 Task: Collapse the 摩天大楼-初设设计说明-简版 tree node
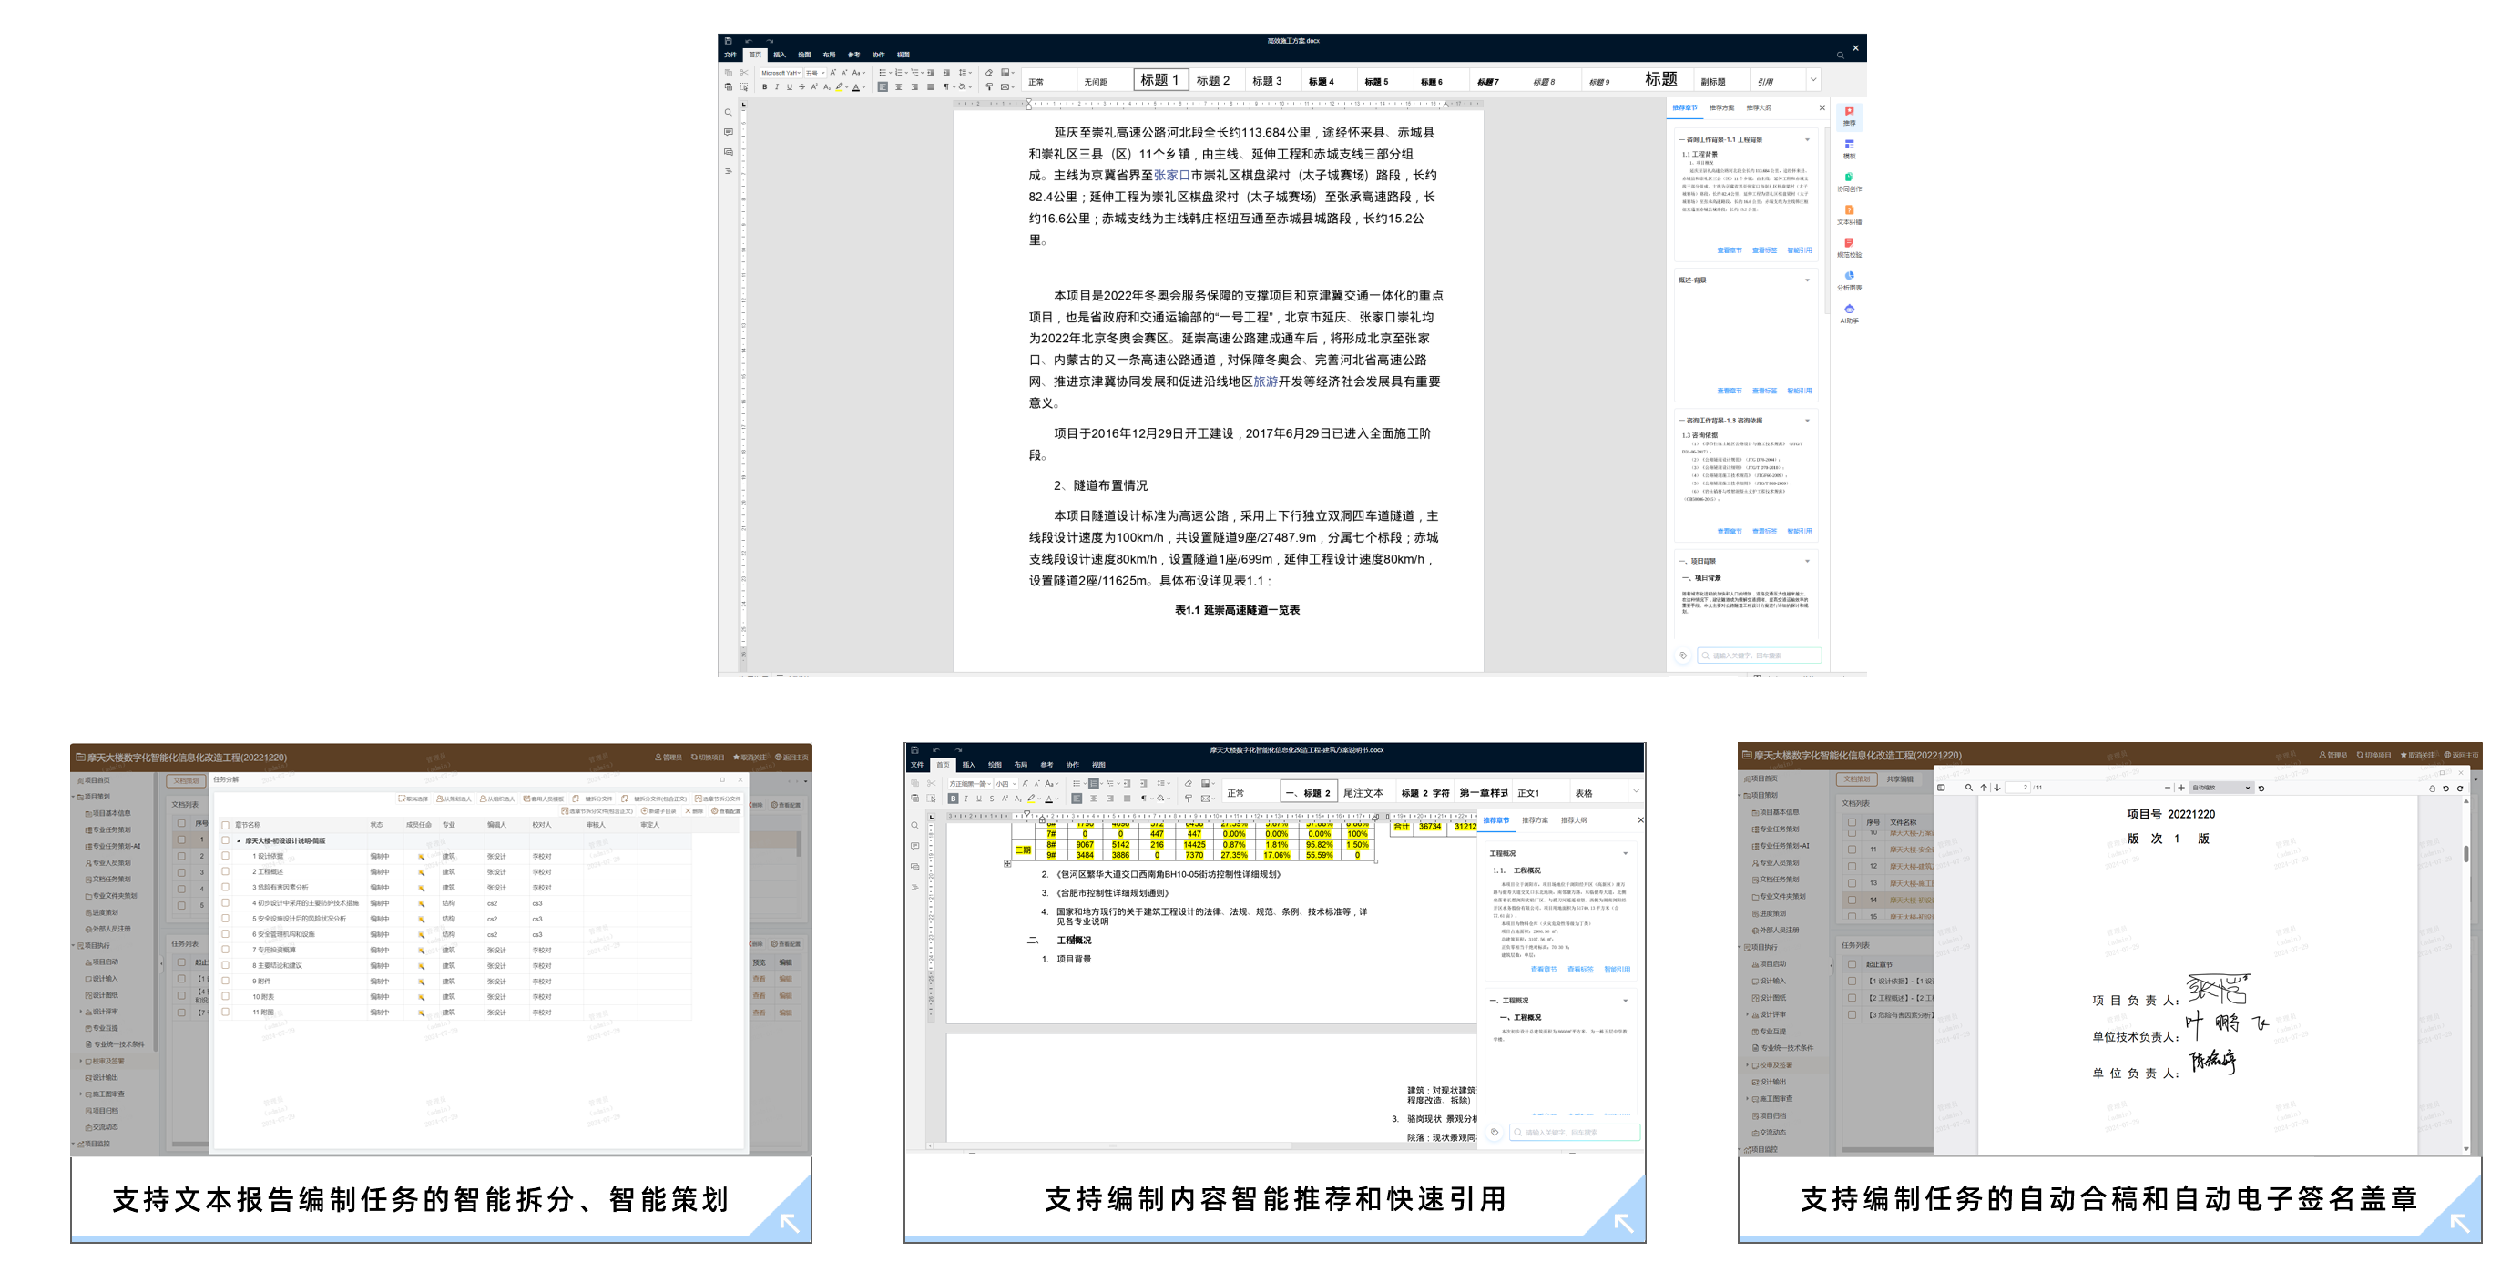click(x=239, y=840)
